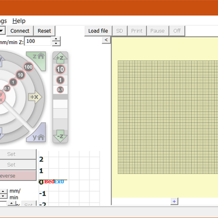Image resolution: width=218 pixels, height=218 pixels.
Task: Open port dropdown beside Connect
Action: [x=2, y=31]
